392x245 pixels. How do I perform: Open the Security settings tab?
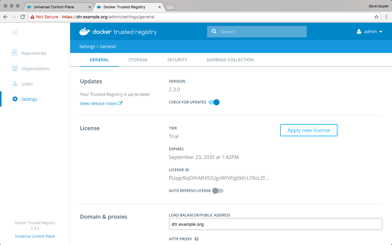point(177,60)
